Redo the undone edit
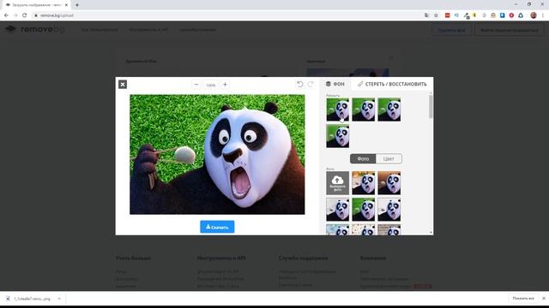This screenshot has width=549, height=308. (x=311, y=85)
